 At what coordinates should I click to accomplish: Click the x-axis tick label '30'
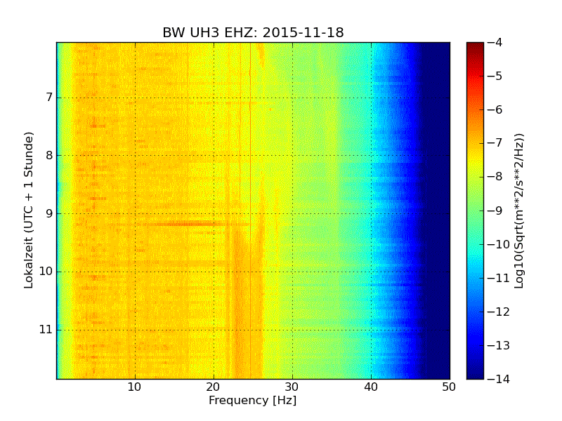click(x=292, y=387)
